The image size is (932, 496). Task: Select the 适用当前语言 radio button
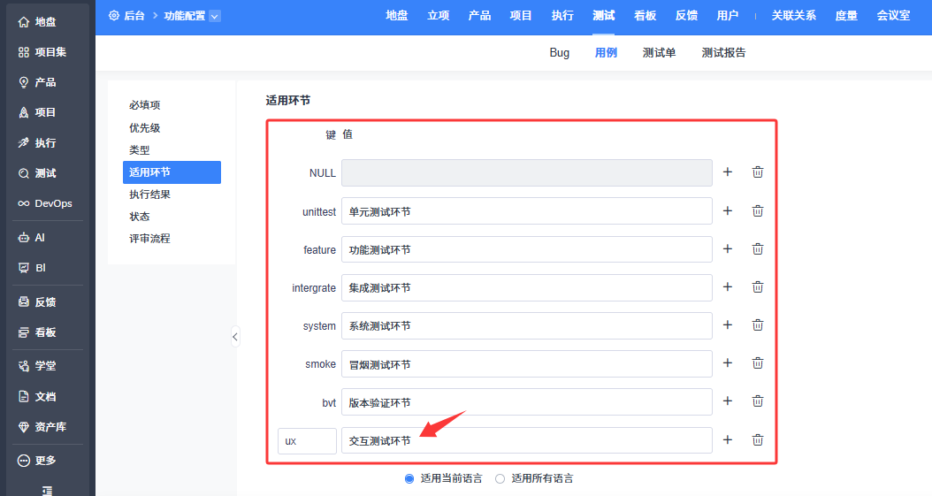(409, 478)
